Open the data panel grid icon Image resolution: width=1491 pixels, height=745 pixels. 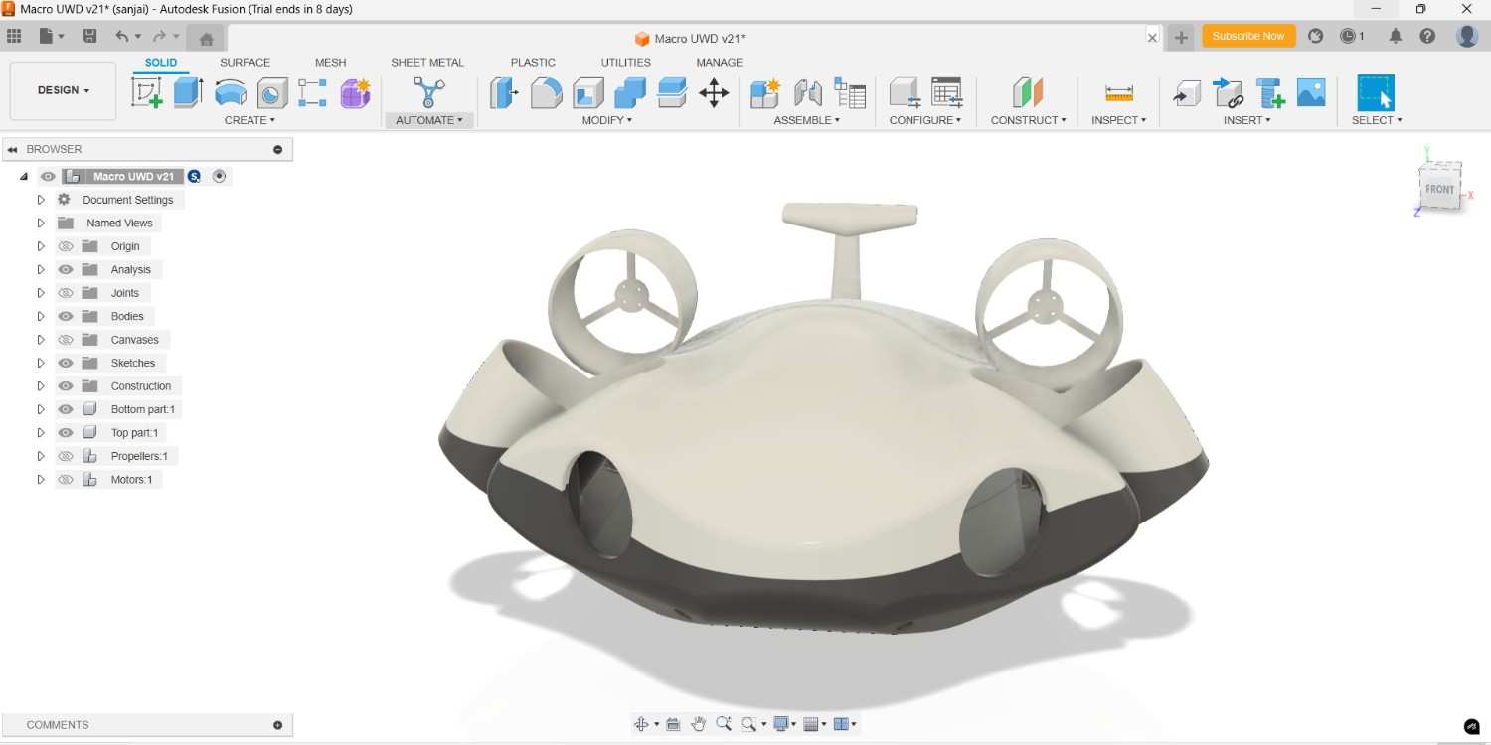[14, 36]
